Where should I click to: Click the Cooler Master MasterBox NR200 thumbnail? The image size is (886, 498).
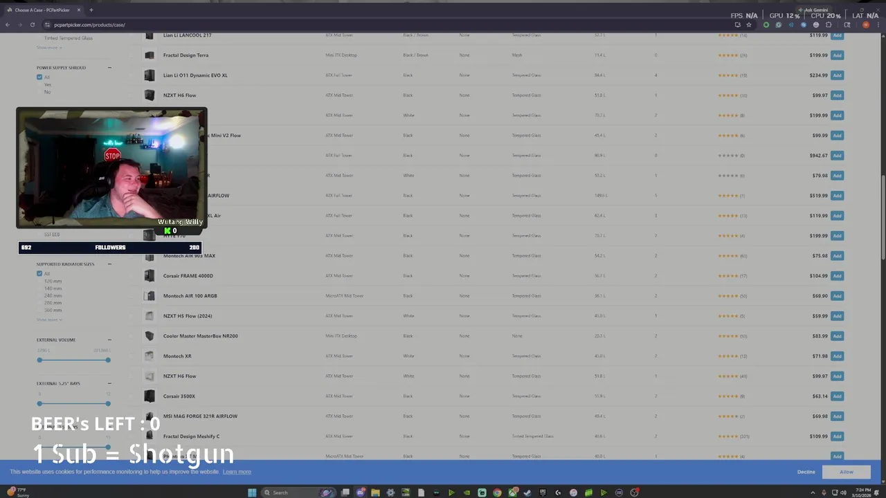(150, 336)
